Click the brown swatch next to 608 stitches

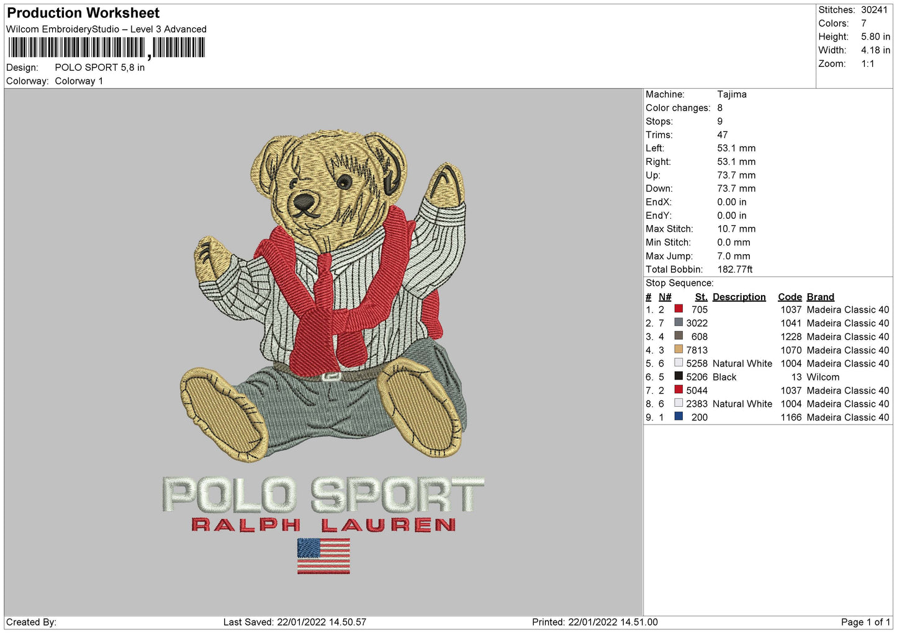coord(678,336)
